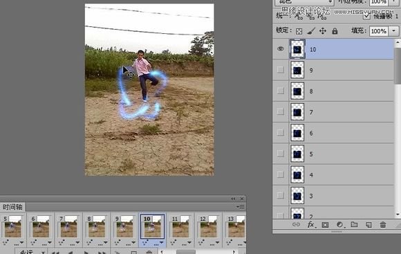Show layer 3 visibility box
The width and height of the screenshot is (401, 254).
coord(281,195)
